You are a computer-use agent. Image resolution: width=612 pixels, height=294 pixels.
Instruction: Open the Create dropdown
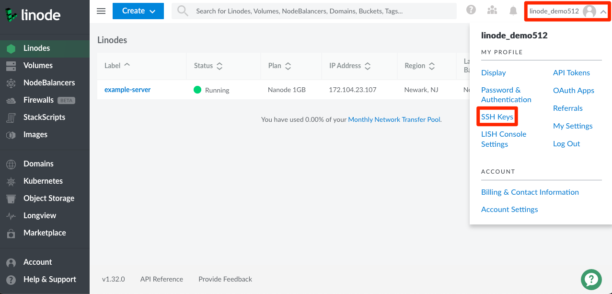(x=138, y=11)
